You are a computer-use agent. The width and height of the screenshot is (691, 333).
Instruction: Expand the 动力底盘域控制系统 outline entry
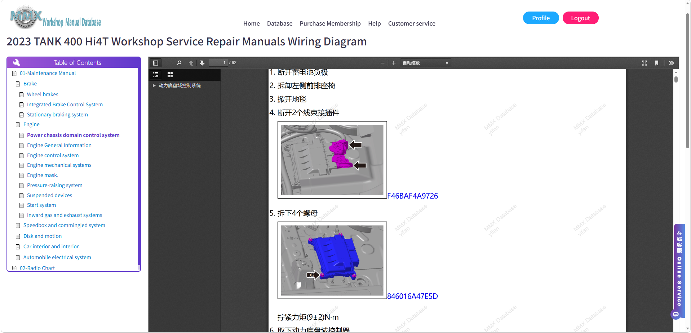pos(154,86)
